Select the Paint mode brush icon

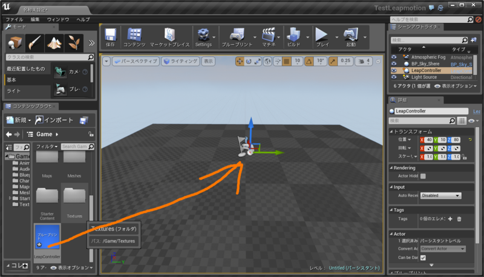coord(34,43)
